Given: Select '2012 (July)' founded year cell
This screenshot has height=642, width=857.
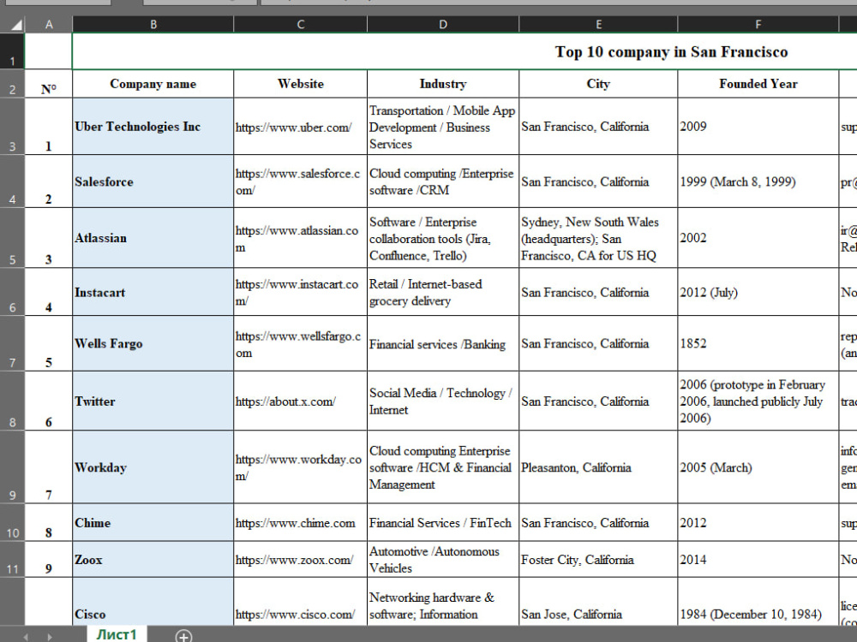Looking at the screenshot, I should pyautogui.click(x=758, y=292).
